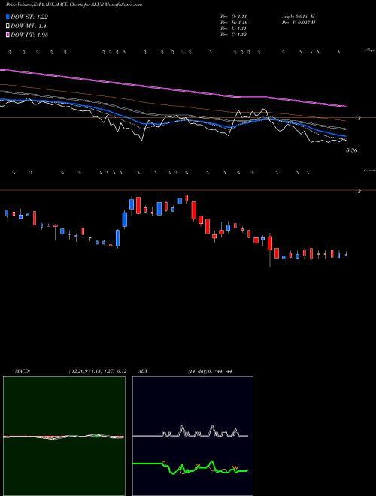The image size is (376, 496).
Task: Click the '<Lows' marker label
Action: [x=369, y=170]
